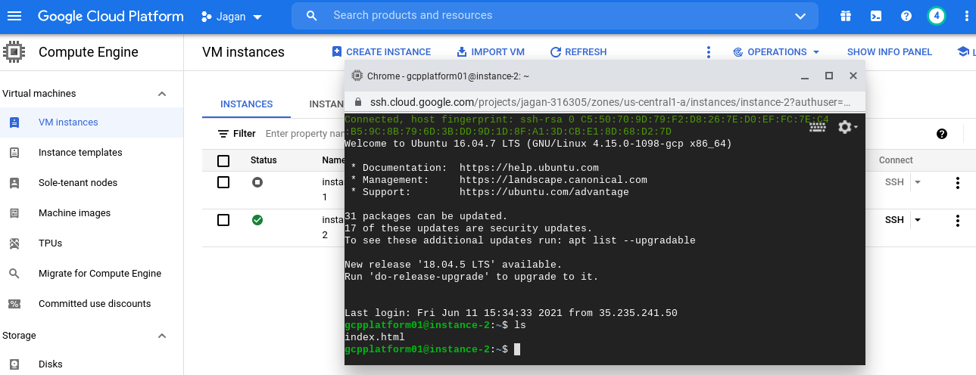Click the Connect column header
Image resolution: width=976 pixels, height=375 pixels.
click(896, 160)
